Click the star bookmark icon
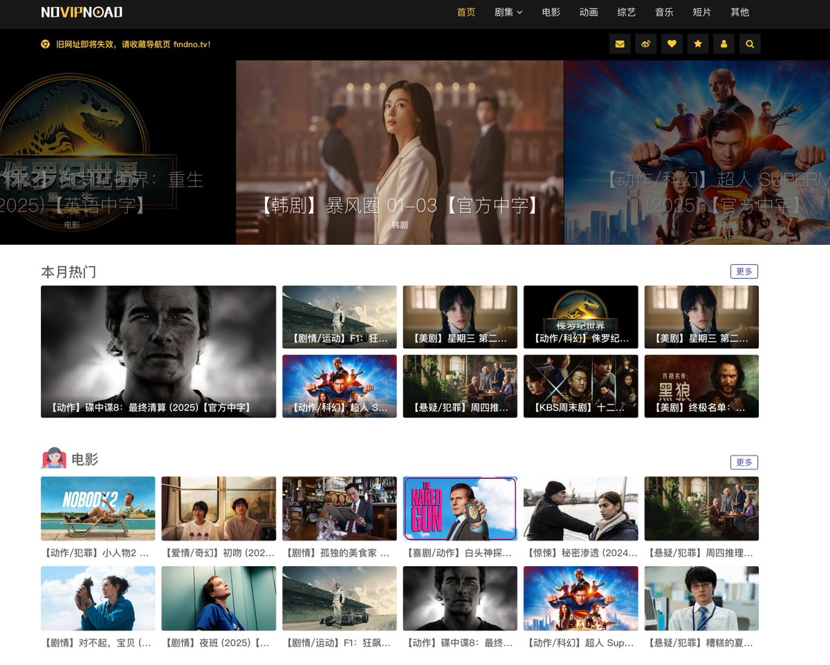This screenshot has height=665, width=830. (x=698, y=44)
